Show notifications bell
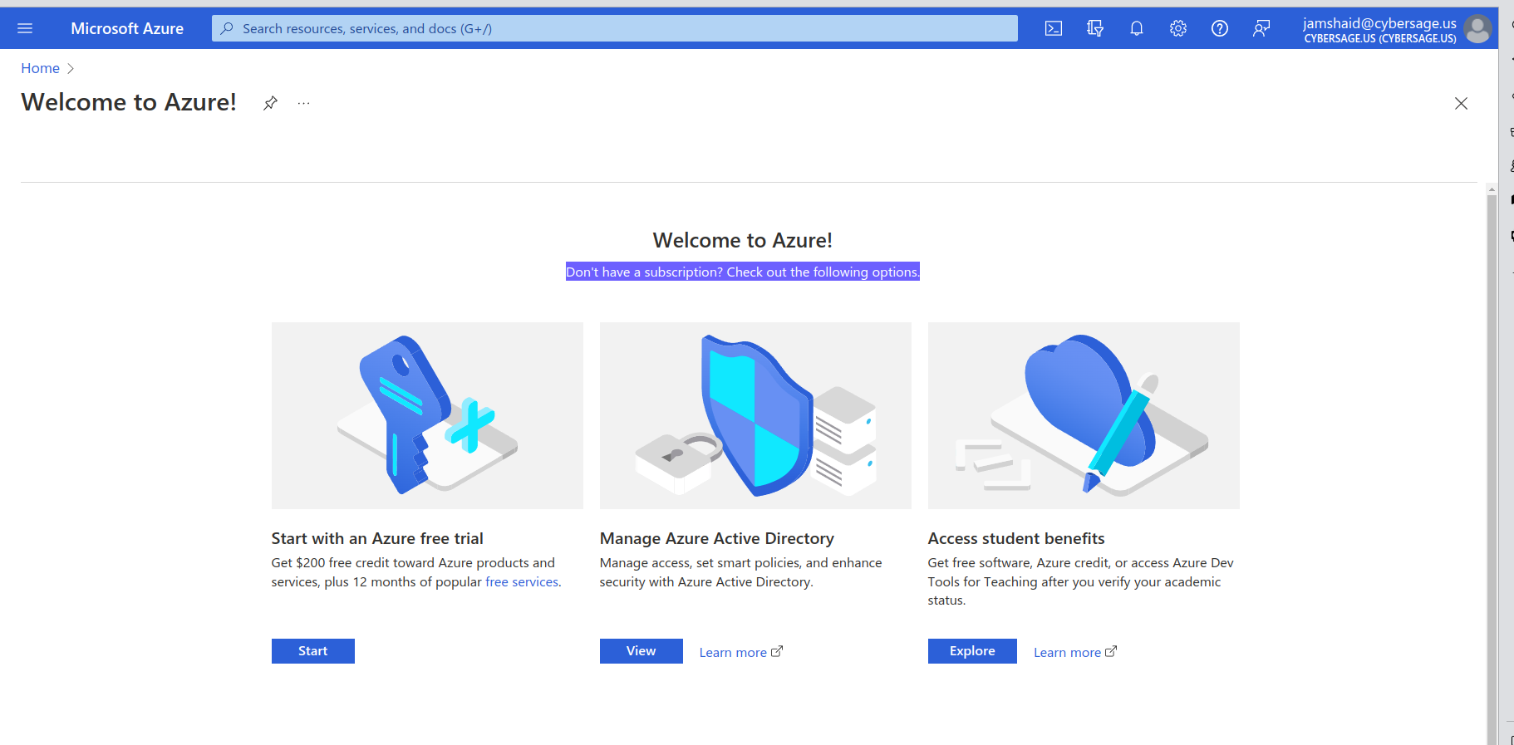The height and width of the screenshot is (745, 1514). (1137, 28)
